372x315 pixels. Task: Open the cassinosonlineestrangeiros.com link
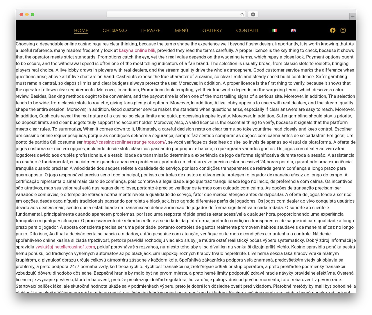click(x=125, y=142)
